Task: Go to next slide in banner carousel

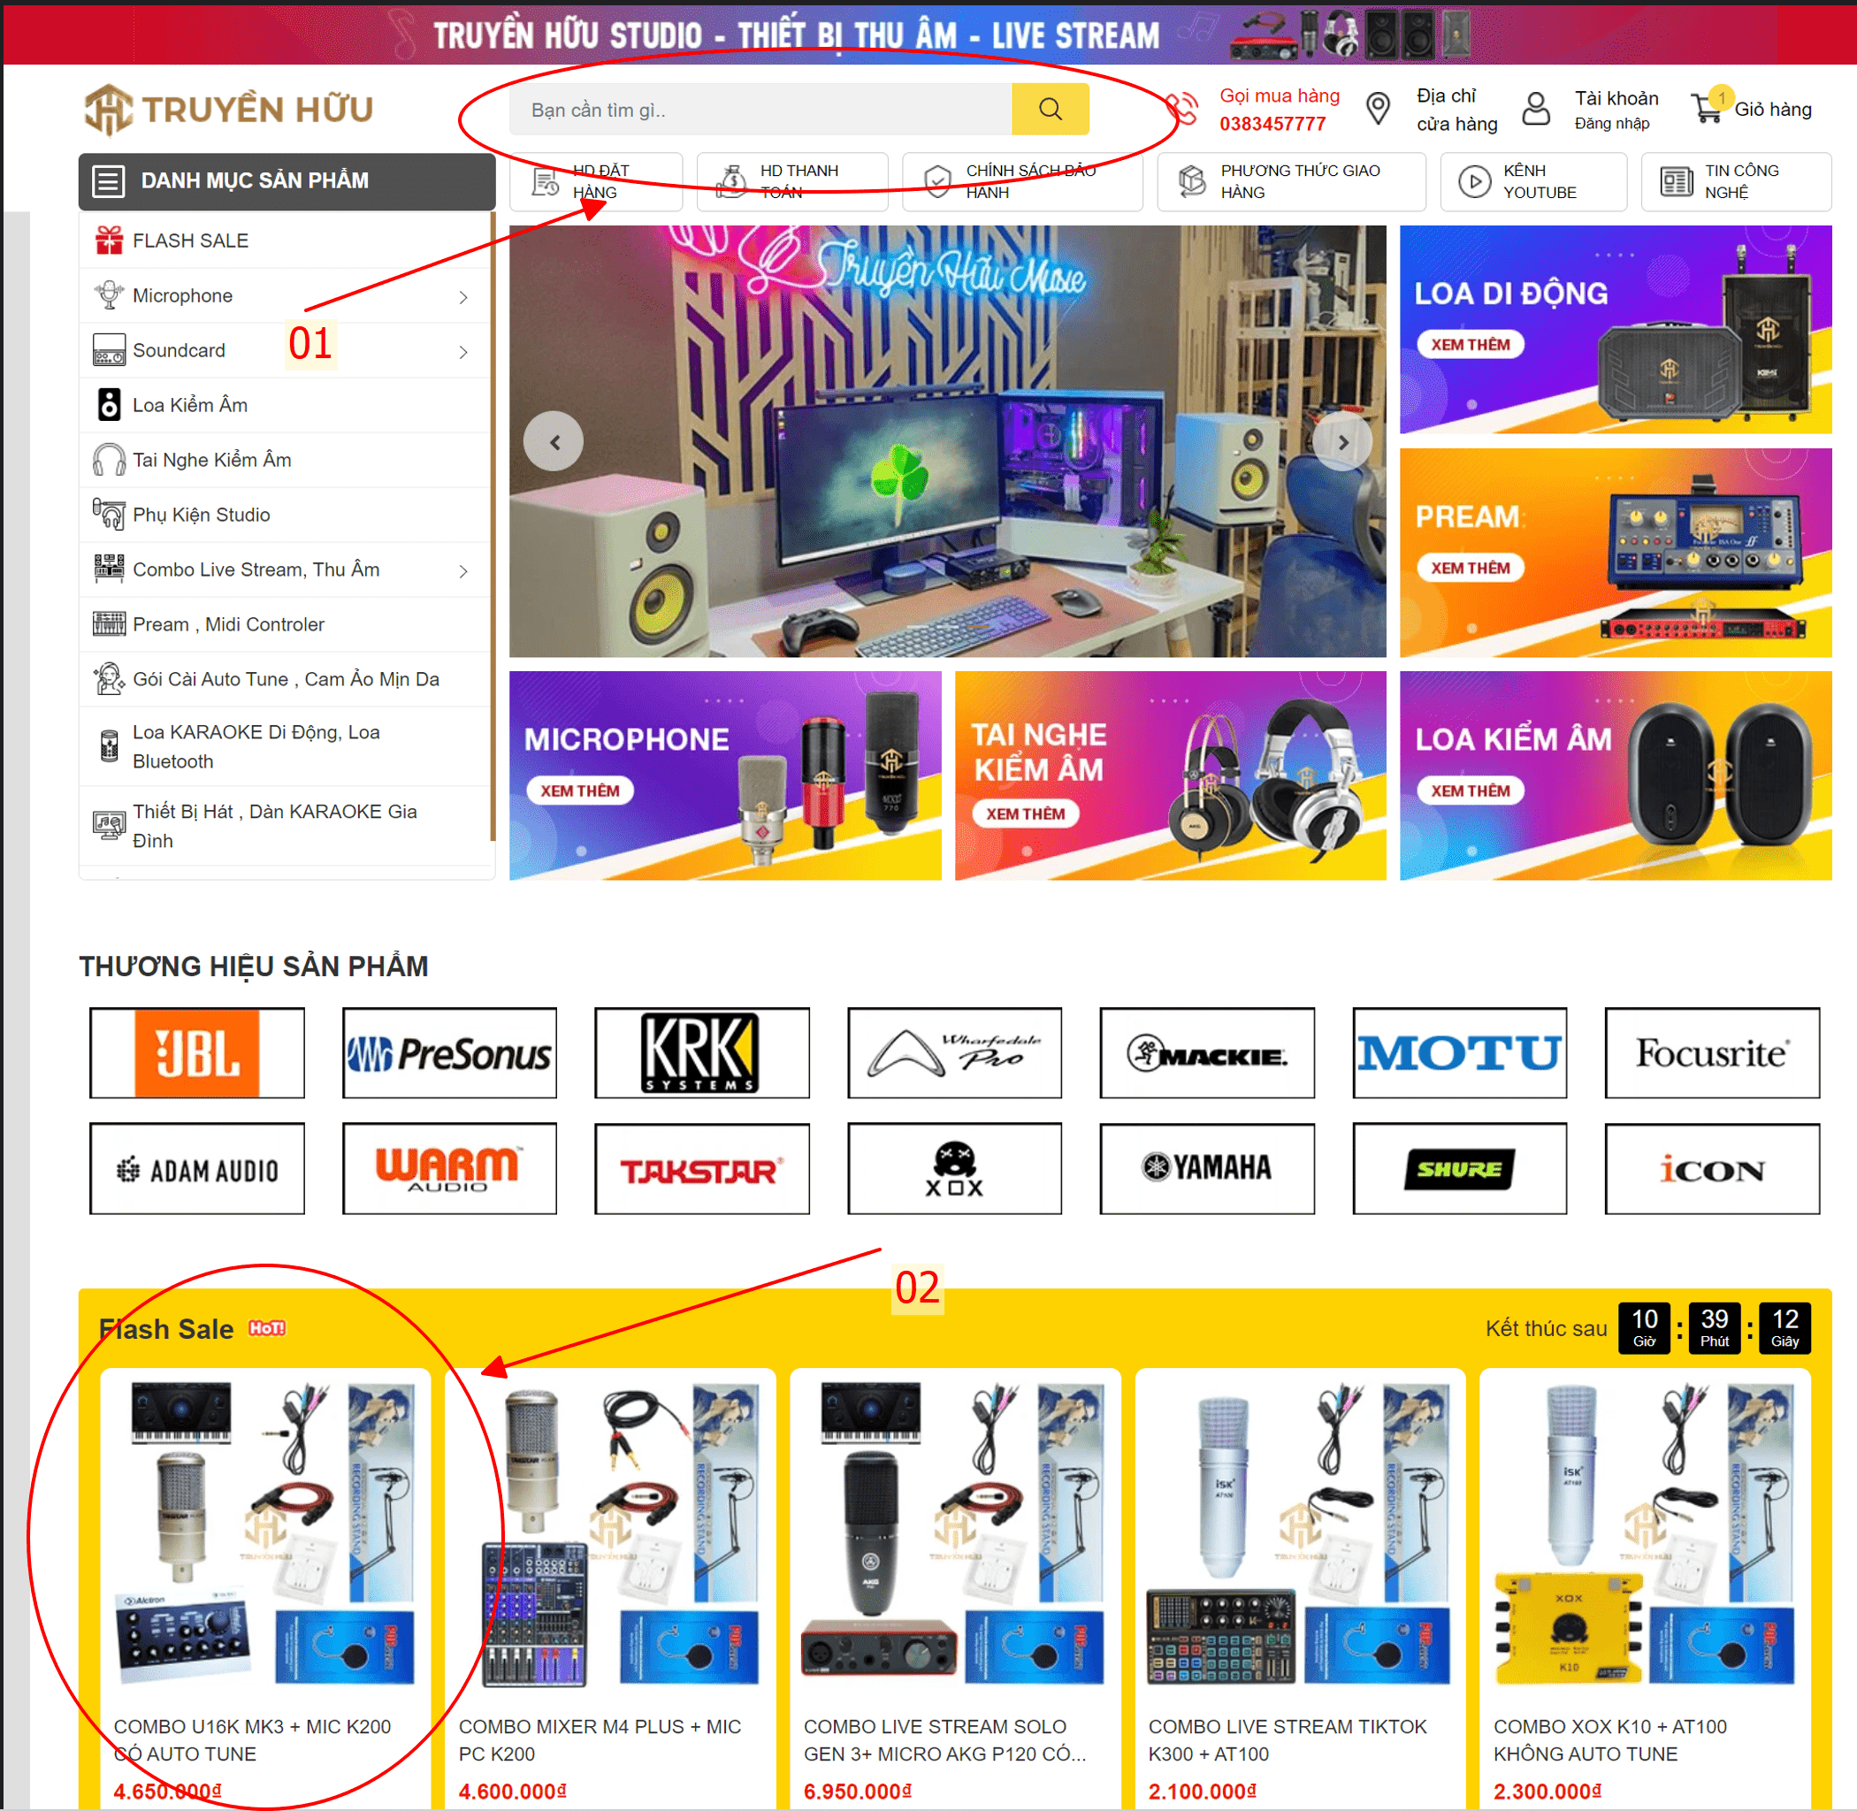Action: tap(1342, 442)
